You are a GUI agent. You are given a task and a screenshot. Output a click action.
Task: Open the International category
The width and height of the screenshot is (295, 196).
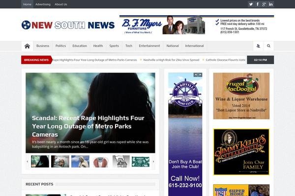[x=194, y=46]
